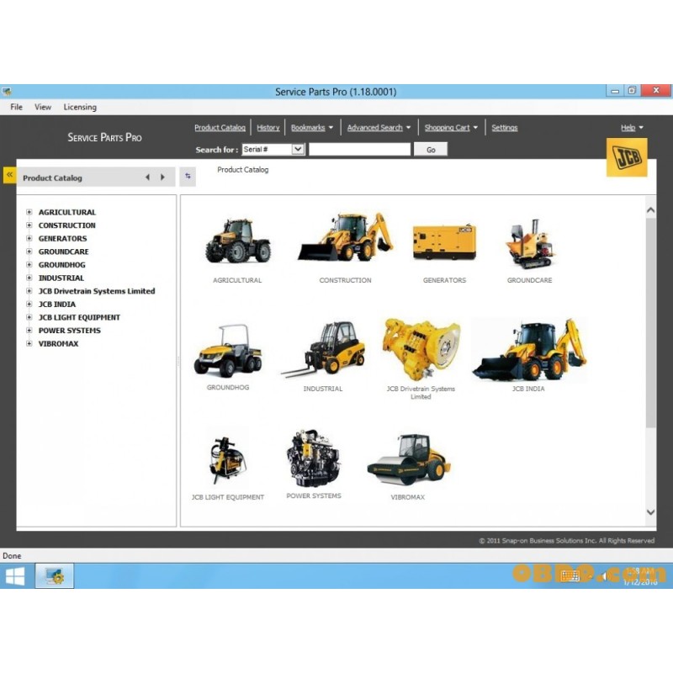This screenshot has width=673, height=673.
Task: Expand the VIBROMAX tree node
Action: [29, 343]
